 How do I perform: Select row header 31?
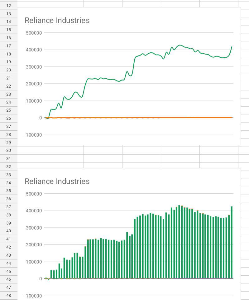(9, 158)
